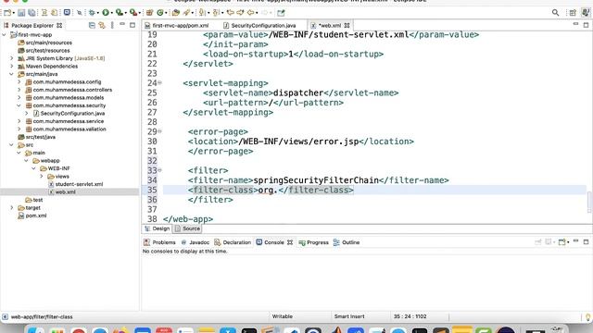
Task: Click the Save toolbar icon
Action: 21,13
